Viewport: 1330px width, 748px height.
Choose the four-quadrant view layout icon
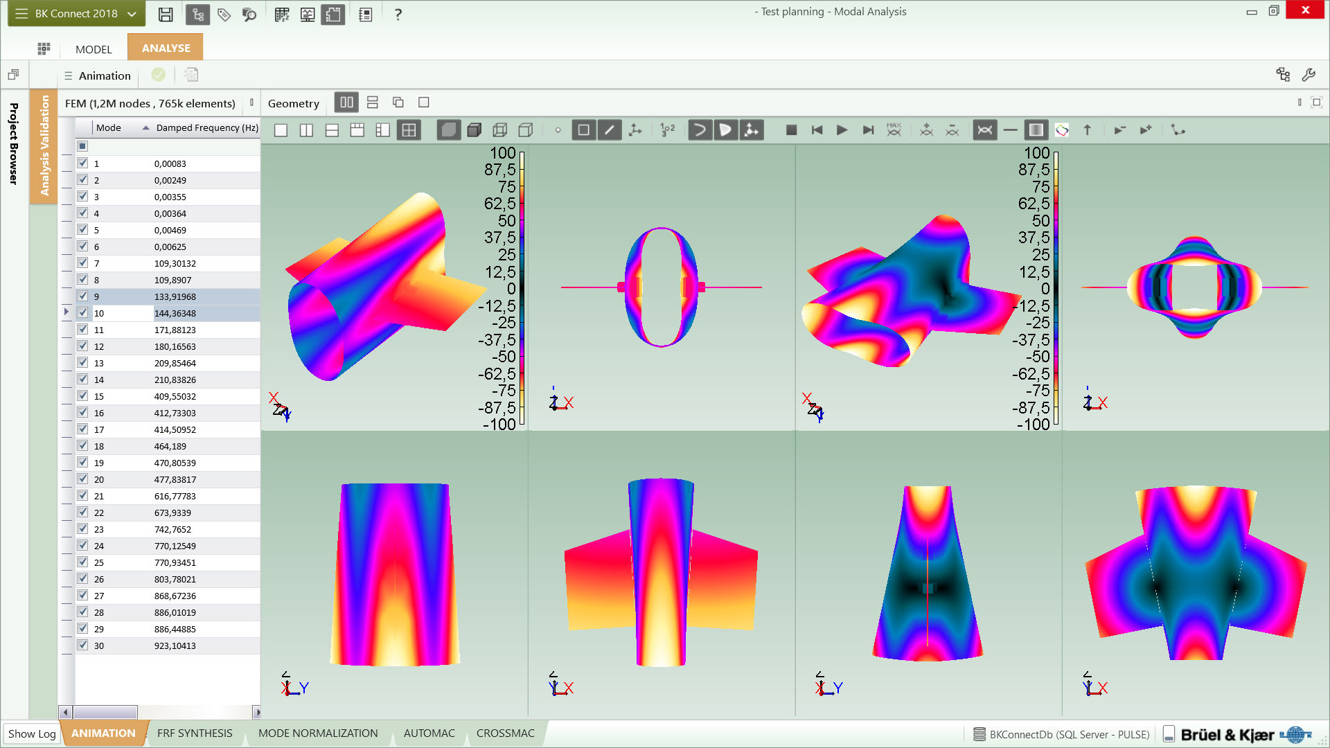[409, 130]
